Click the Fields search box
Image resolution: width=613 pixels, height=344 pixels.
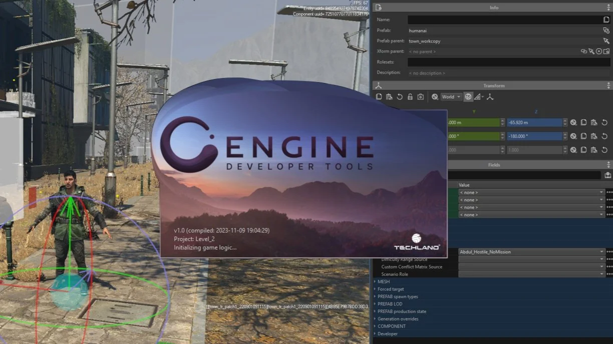pos(524,175)
